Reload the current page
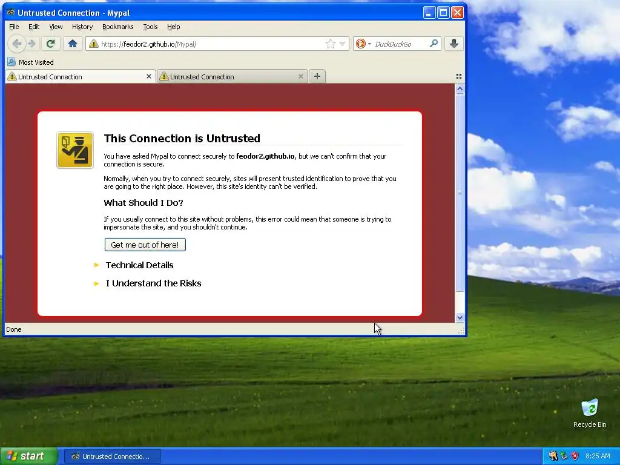The width and height of the screenshot is (620, 465). pyautogui.click(x=50, y=44)
